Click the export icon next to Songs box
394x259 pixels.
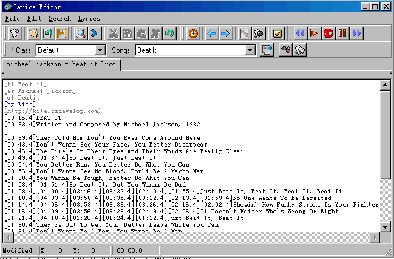267,50
